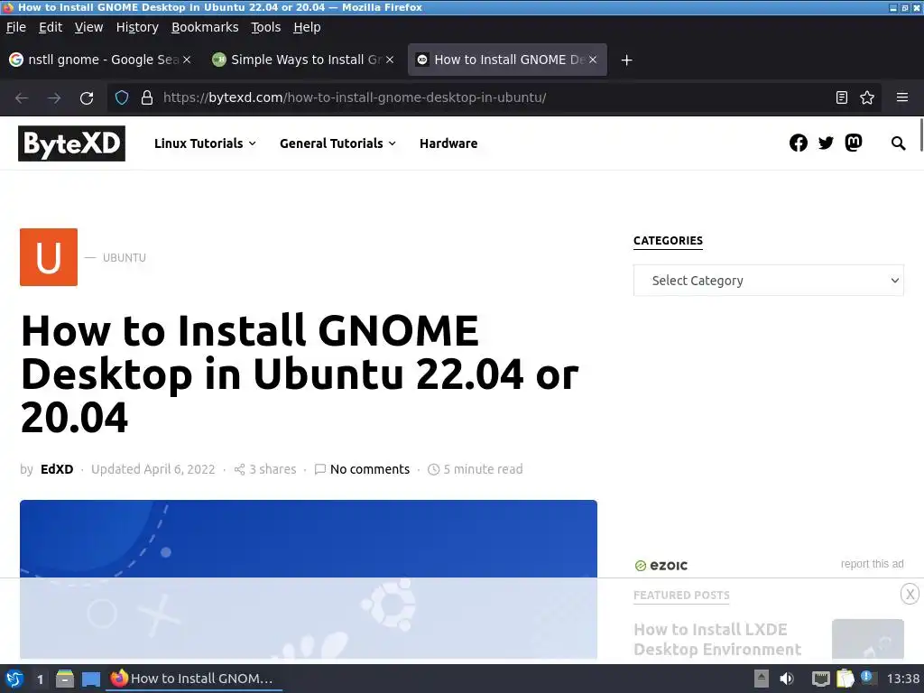Screen dimensions: 924x693
Task: Click the volume speaker tray icon
Action: pos(786,679)
